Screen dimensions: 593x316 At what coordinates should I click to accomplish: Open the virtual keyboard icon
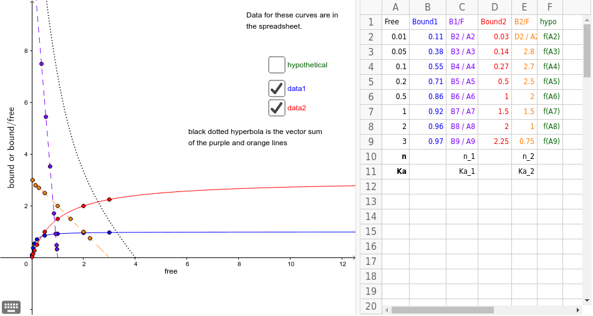coord(11,307)
